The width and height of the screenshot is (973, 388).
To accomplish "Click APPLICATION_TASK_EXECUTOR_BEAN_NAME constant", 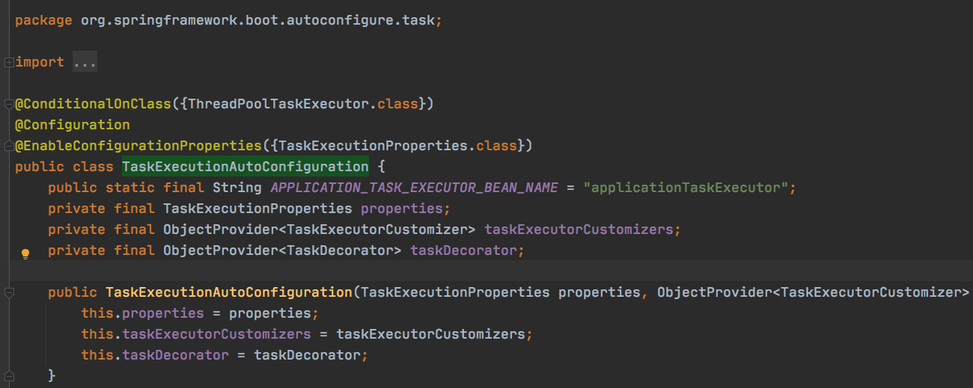I will tap(414, 188).
